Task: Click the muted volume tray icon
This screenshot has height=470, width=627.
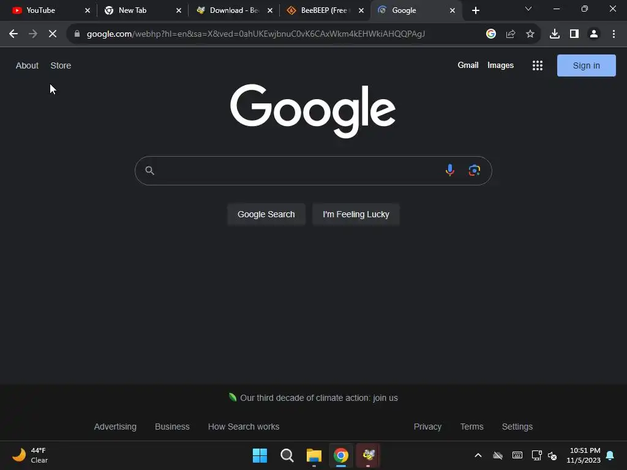Action: point(552,455)
